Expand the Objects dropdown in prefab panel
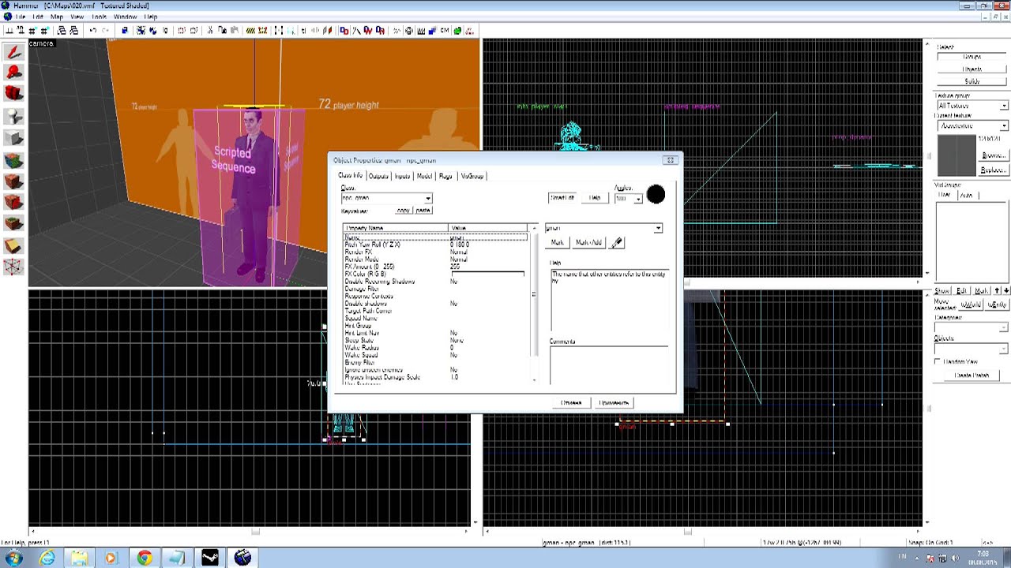 (1004, 348)
